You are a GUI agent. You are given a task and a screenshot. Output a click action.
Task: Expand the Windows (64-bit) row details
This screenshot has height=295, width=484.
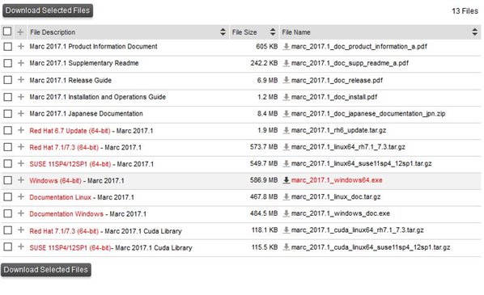click(21, 180)
